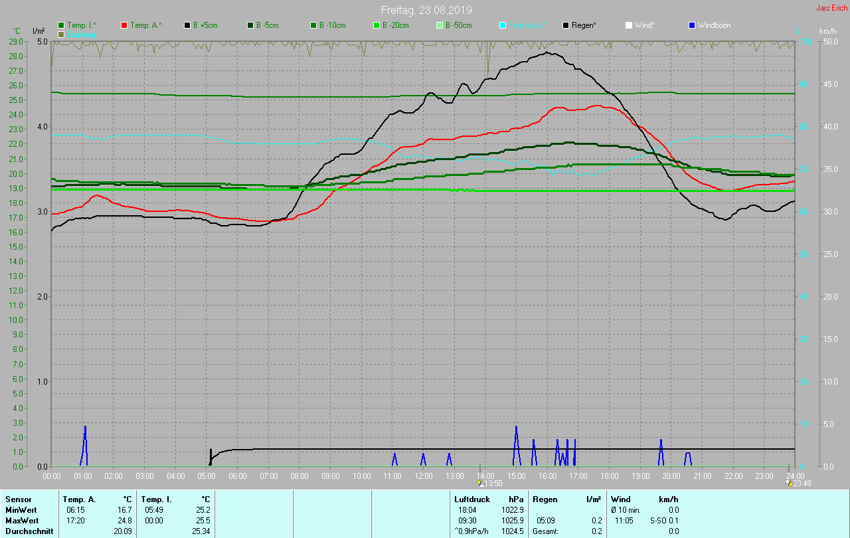Screen dimensions: 850x538
Task: Click the bright green B -20cm legend square
Action: click(377, 25)
